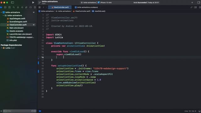Open the Project navigator folder icon
The height and width of the screenshot is (113, 201).
pyautogui.click(x=1, y=7)
